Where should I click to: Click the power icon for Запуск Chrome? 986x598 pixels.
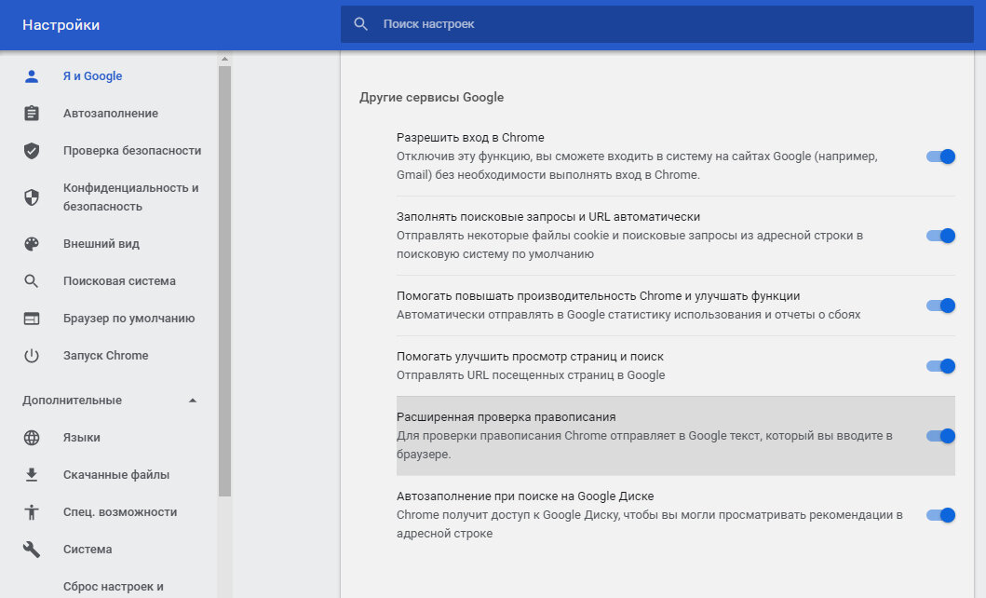pos(32,355)
